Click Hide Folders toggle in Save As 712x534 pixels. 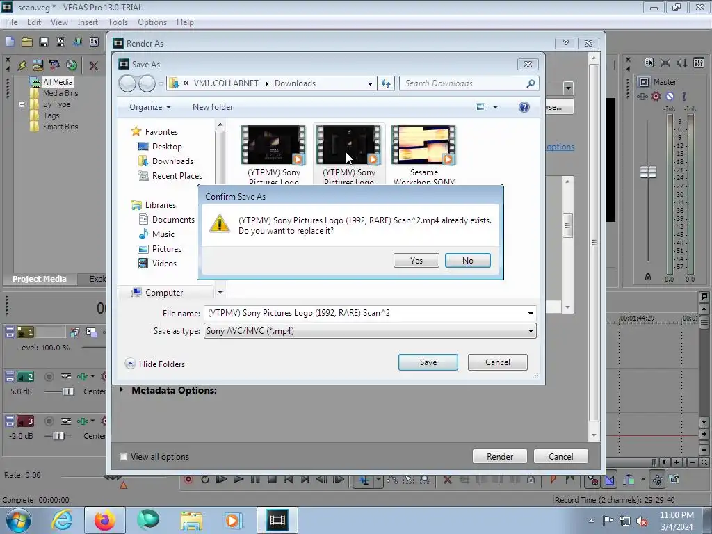point(155,364)
